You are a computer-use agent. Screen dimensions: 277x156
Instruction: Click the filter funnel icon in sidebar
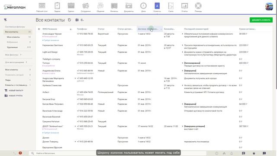tap(6, 20)
